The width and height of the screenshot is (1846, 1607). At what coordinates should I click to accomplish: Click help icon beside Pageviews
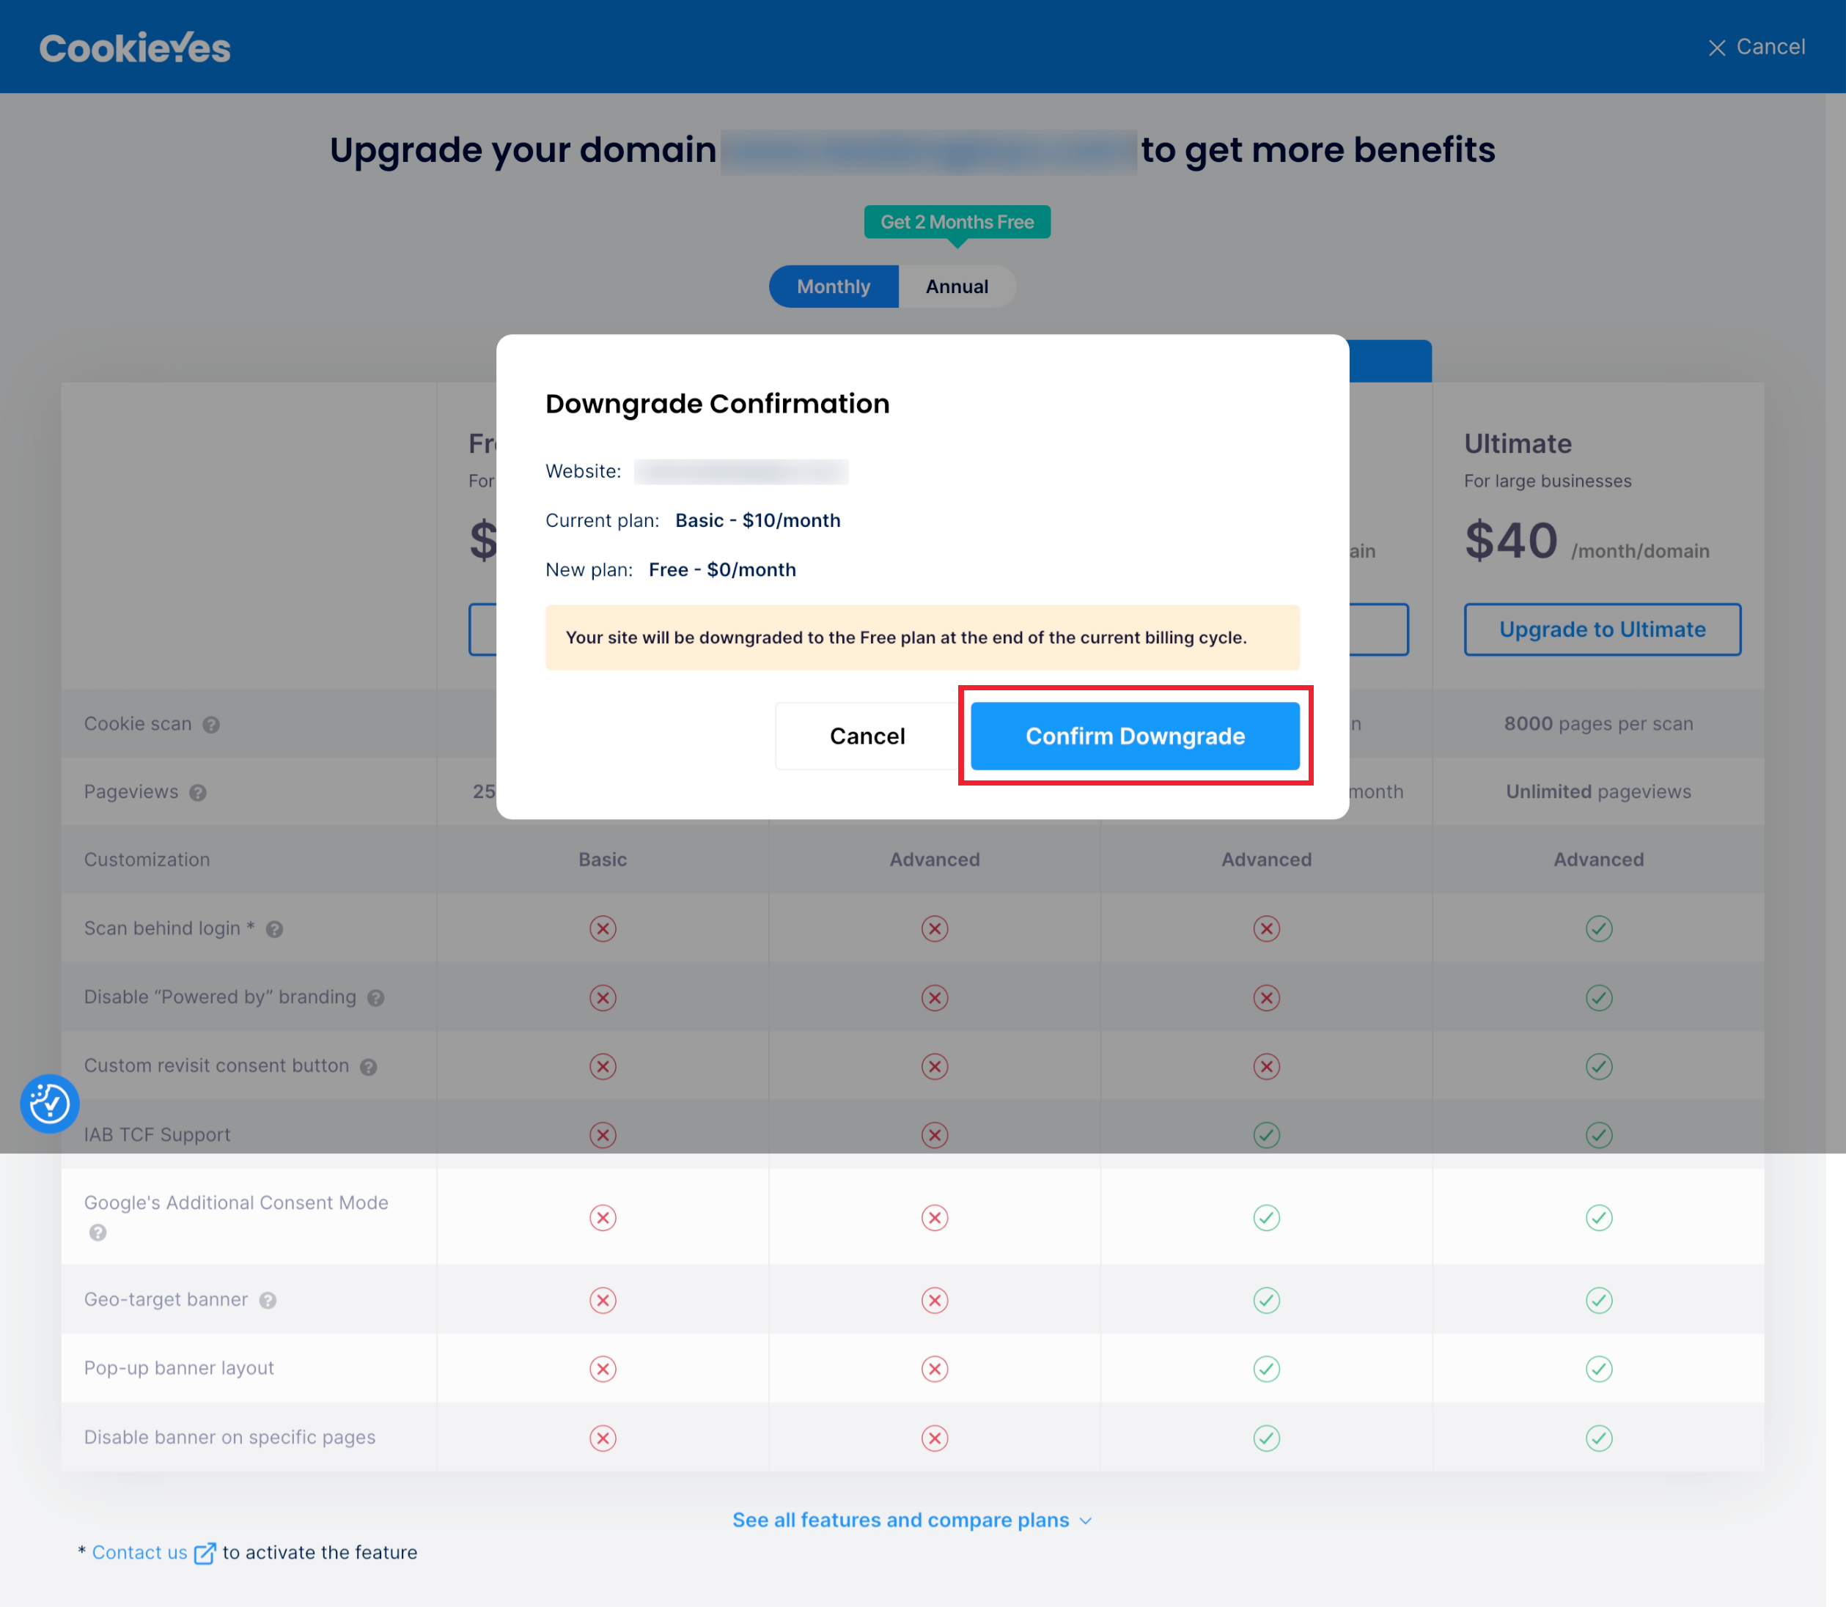198,793
